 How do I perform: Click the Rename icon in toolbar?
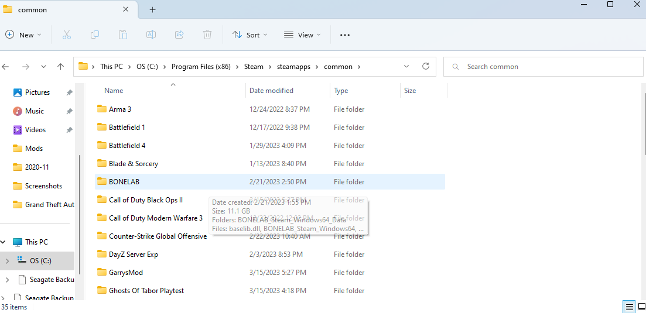coord(151,35)
